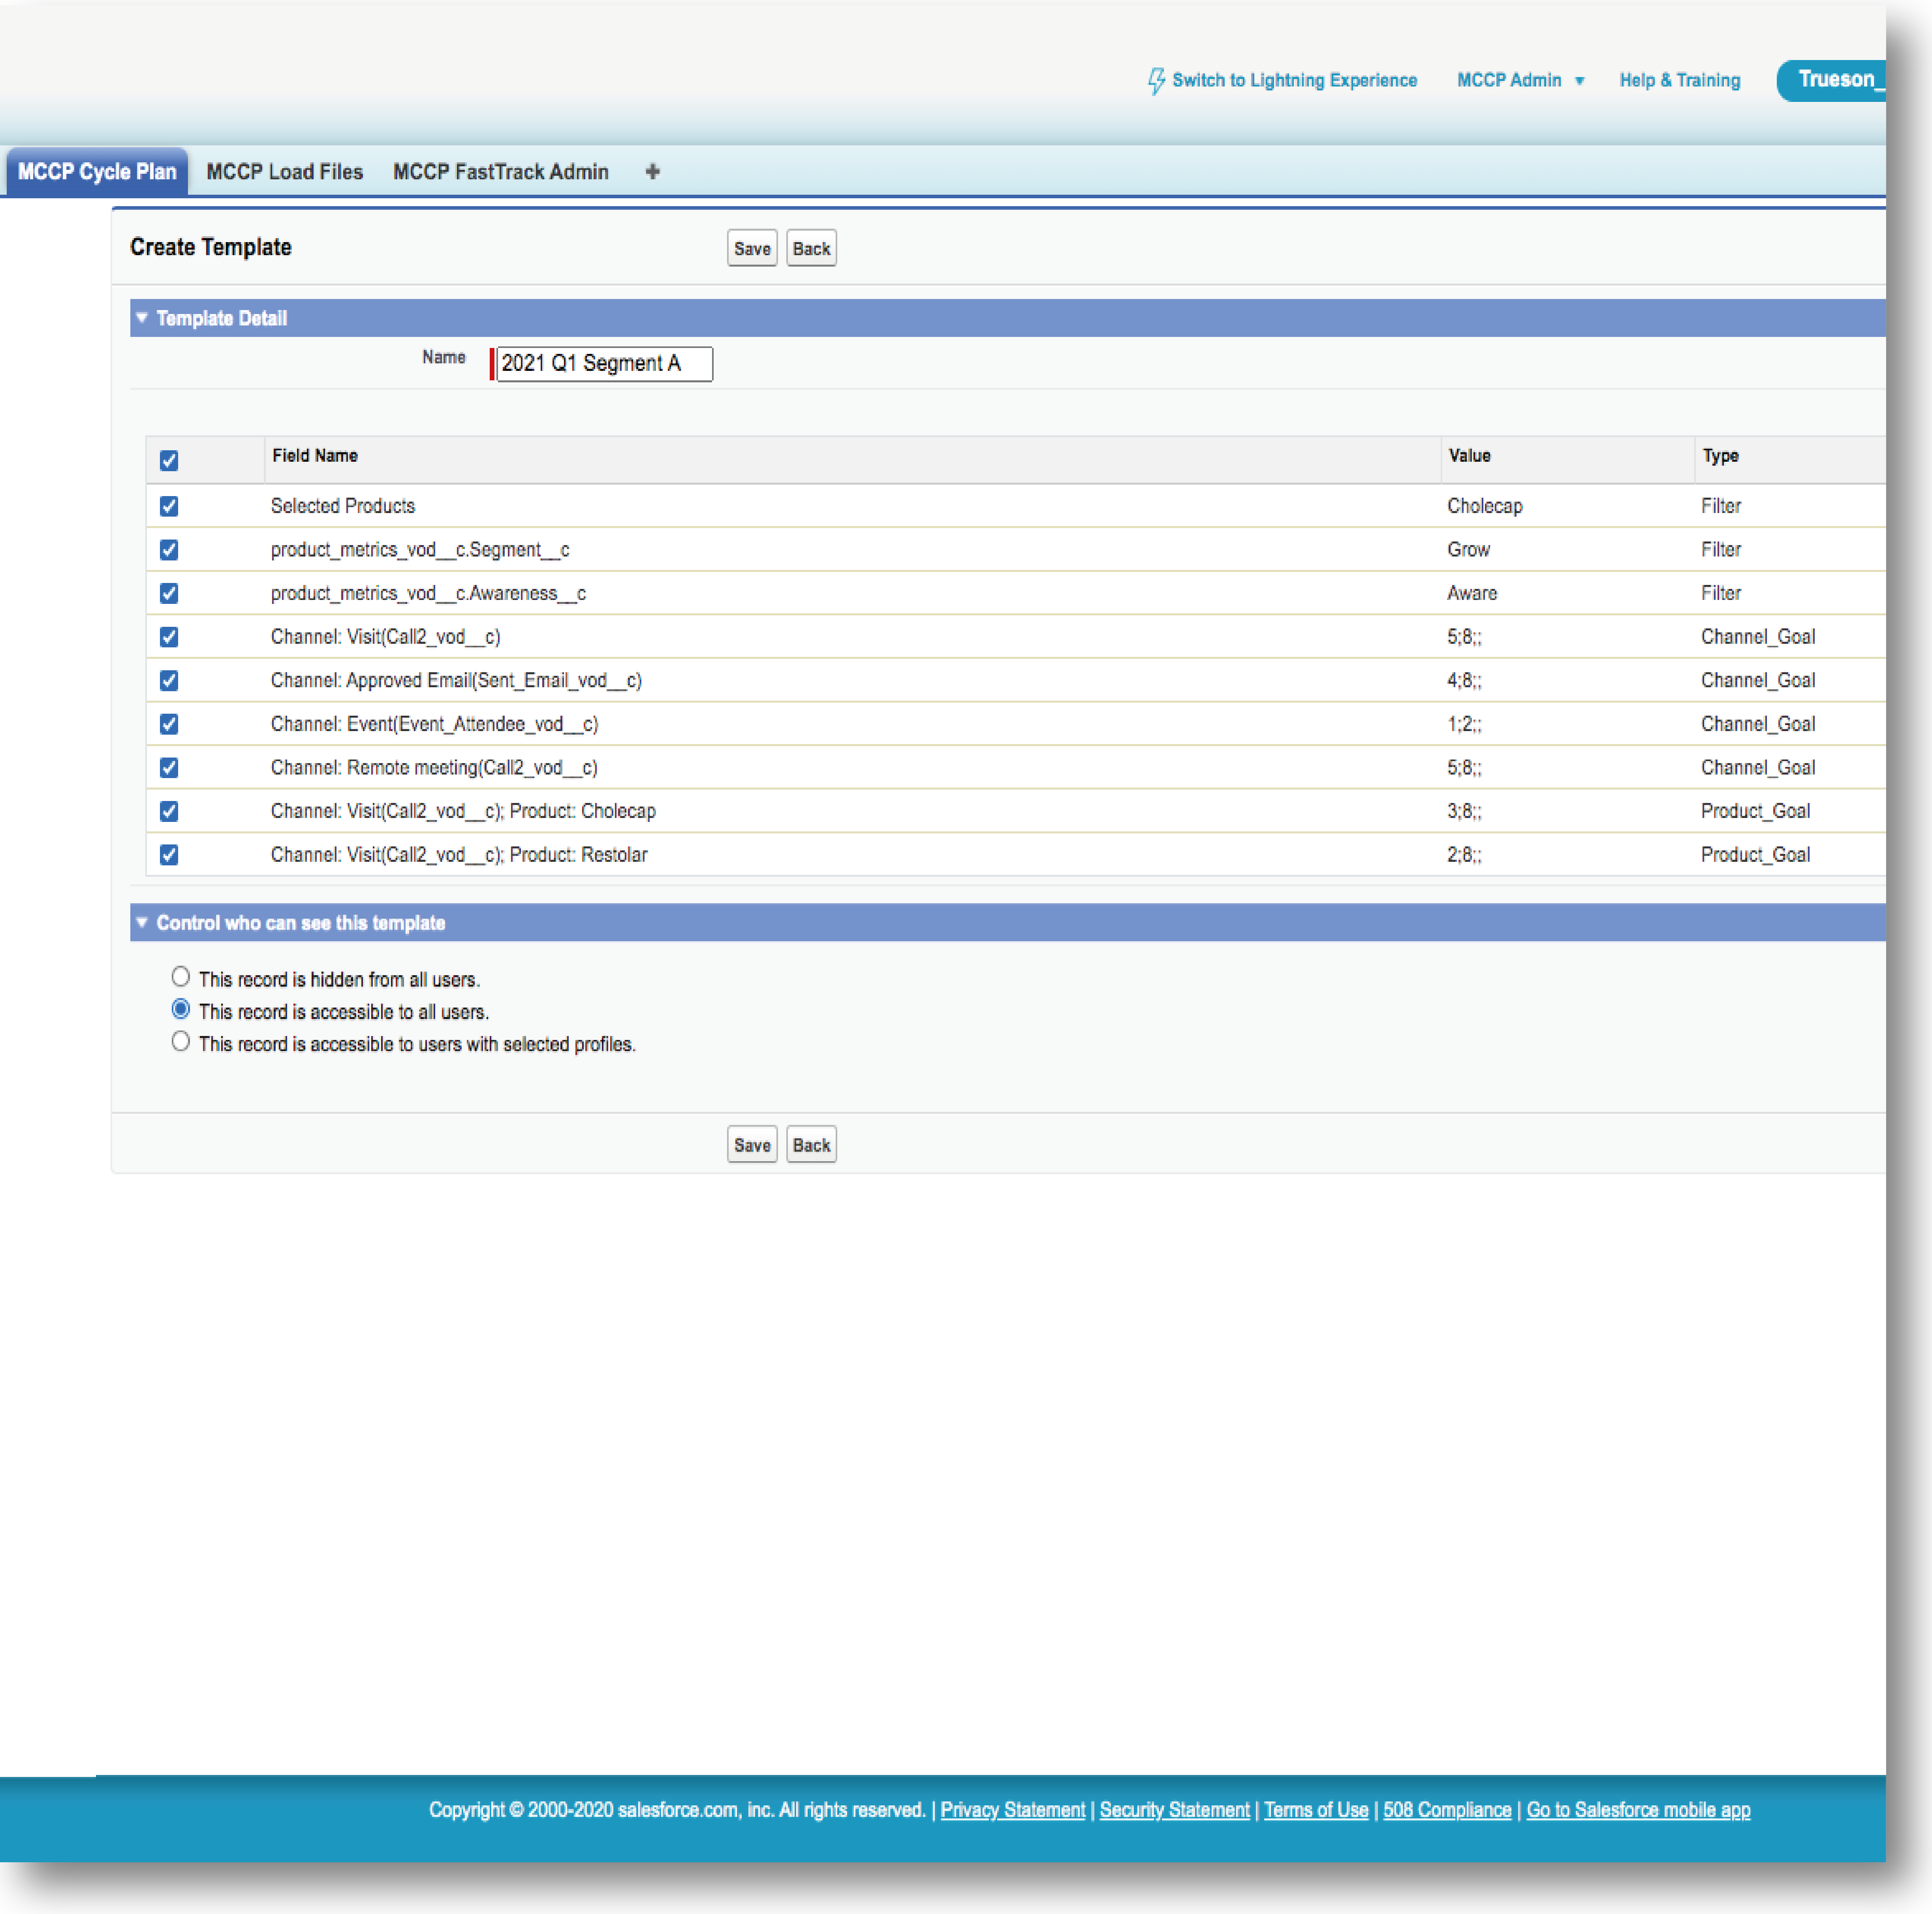Click Switch to Lightning Experience link

pyautogui.click(x=1294, y=80)
